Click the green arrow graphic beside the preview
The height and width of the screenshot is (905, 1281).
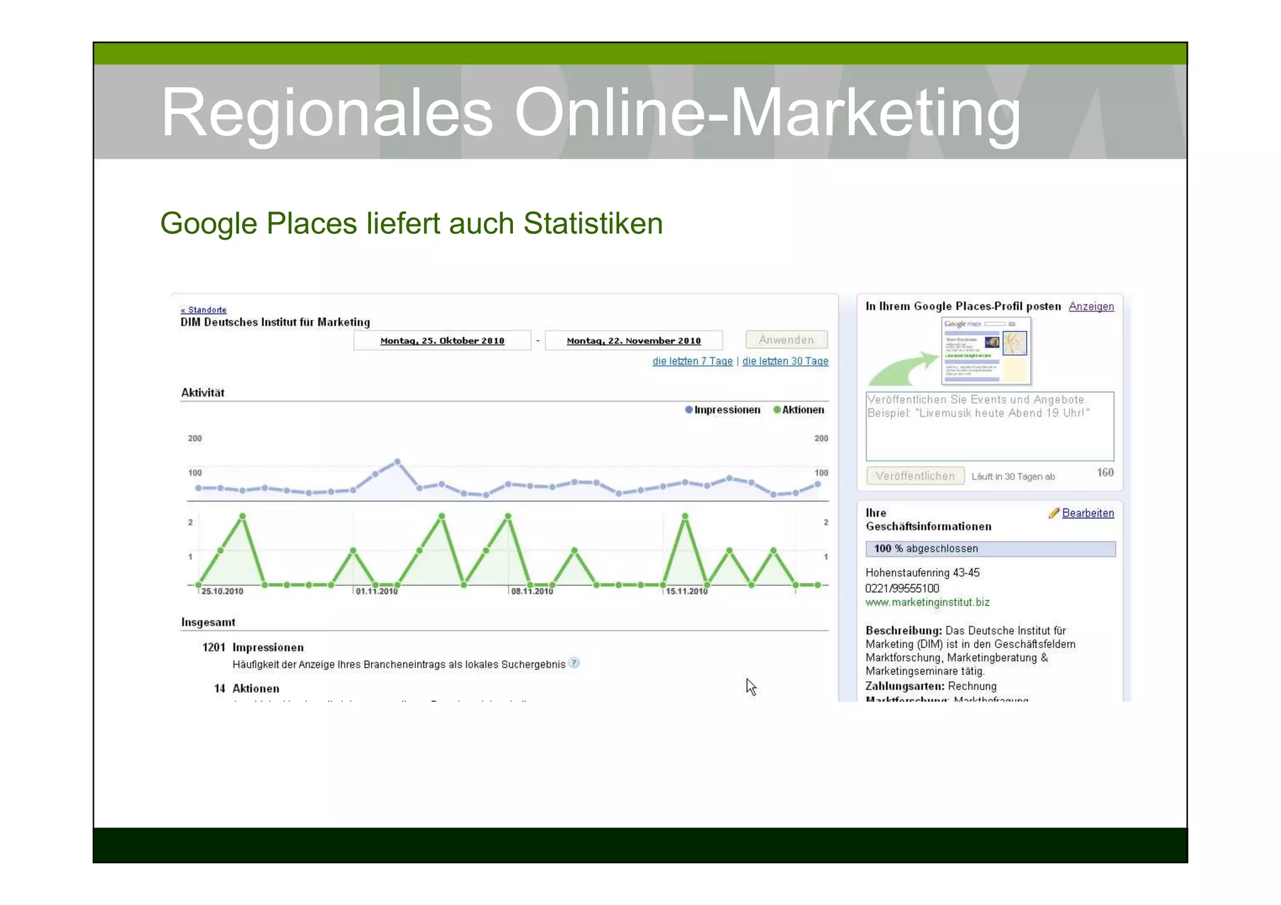pos(903,370)
